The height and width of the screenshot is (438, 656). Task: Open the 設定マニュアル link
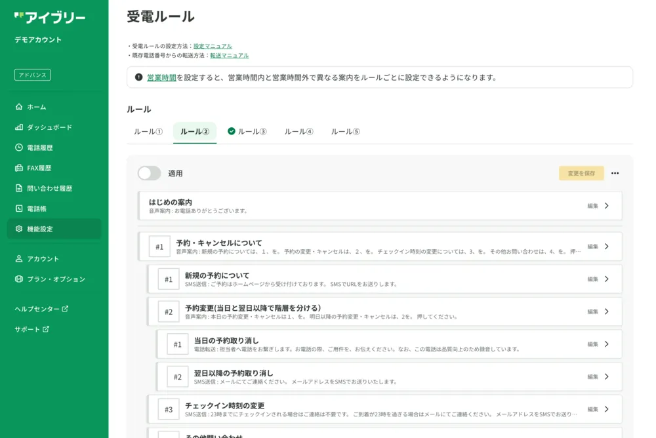coord(213,46)
